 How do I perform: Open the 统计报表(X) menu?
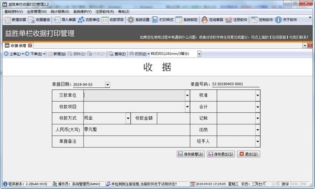[60, 12]
